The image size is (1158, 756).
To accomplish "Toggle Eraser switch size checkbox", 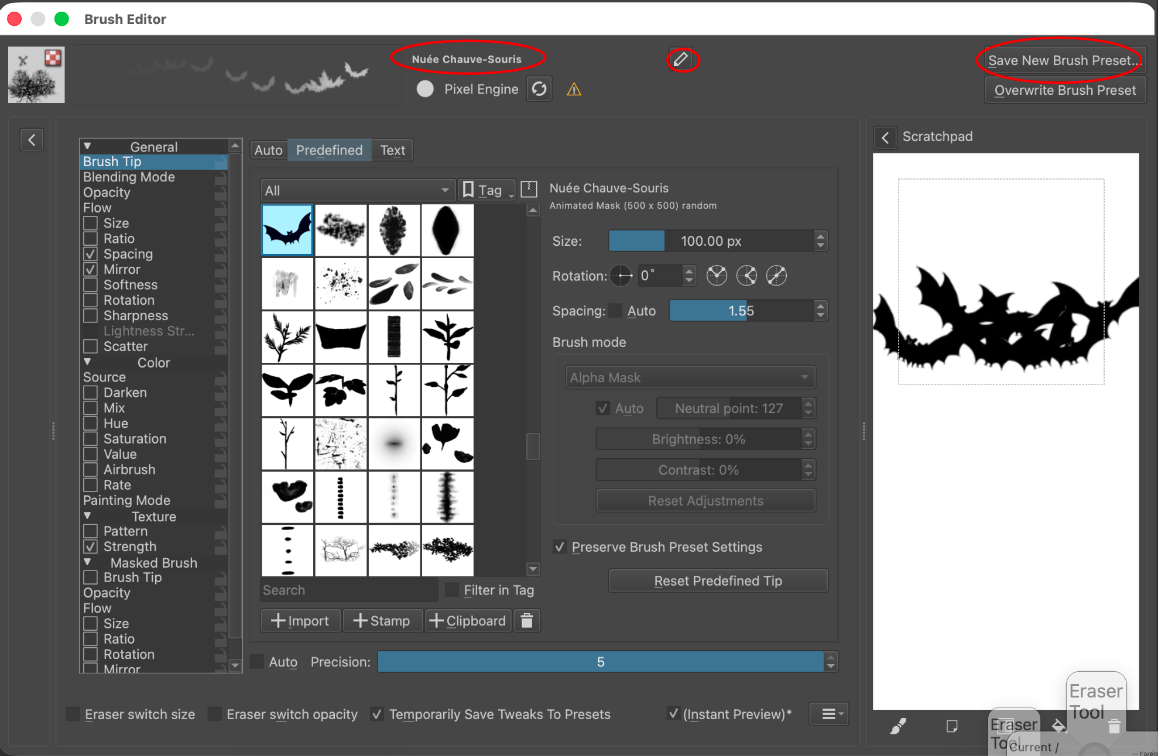I will 73,714.
